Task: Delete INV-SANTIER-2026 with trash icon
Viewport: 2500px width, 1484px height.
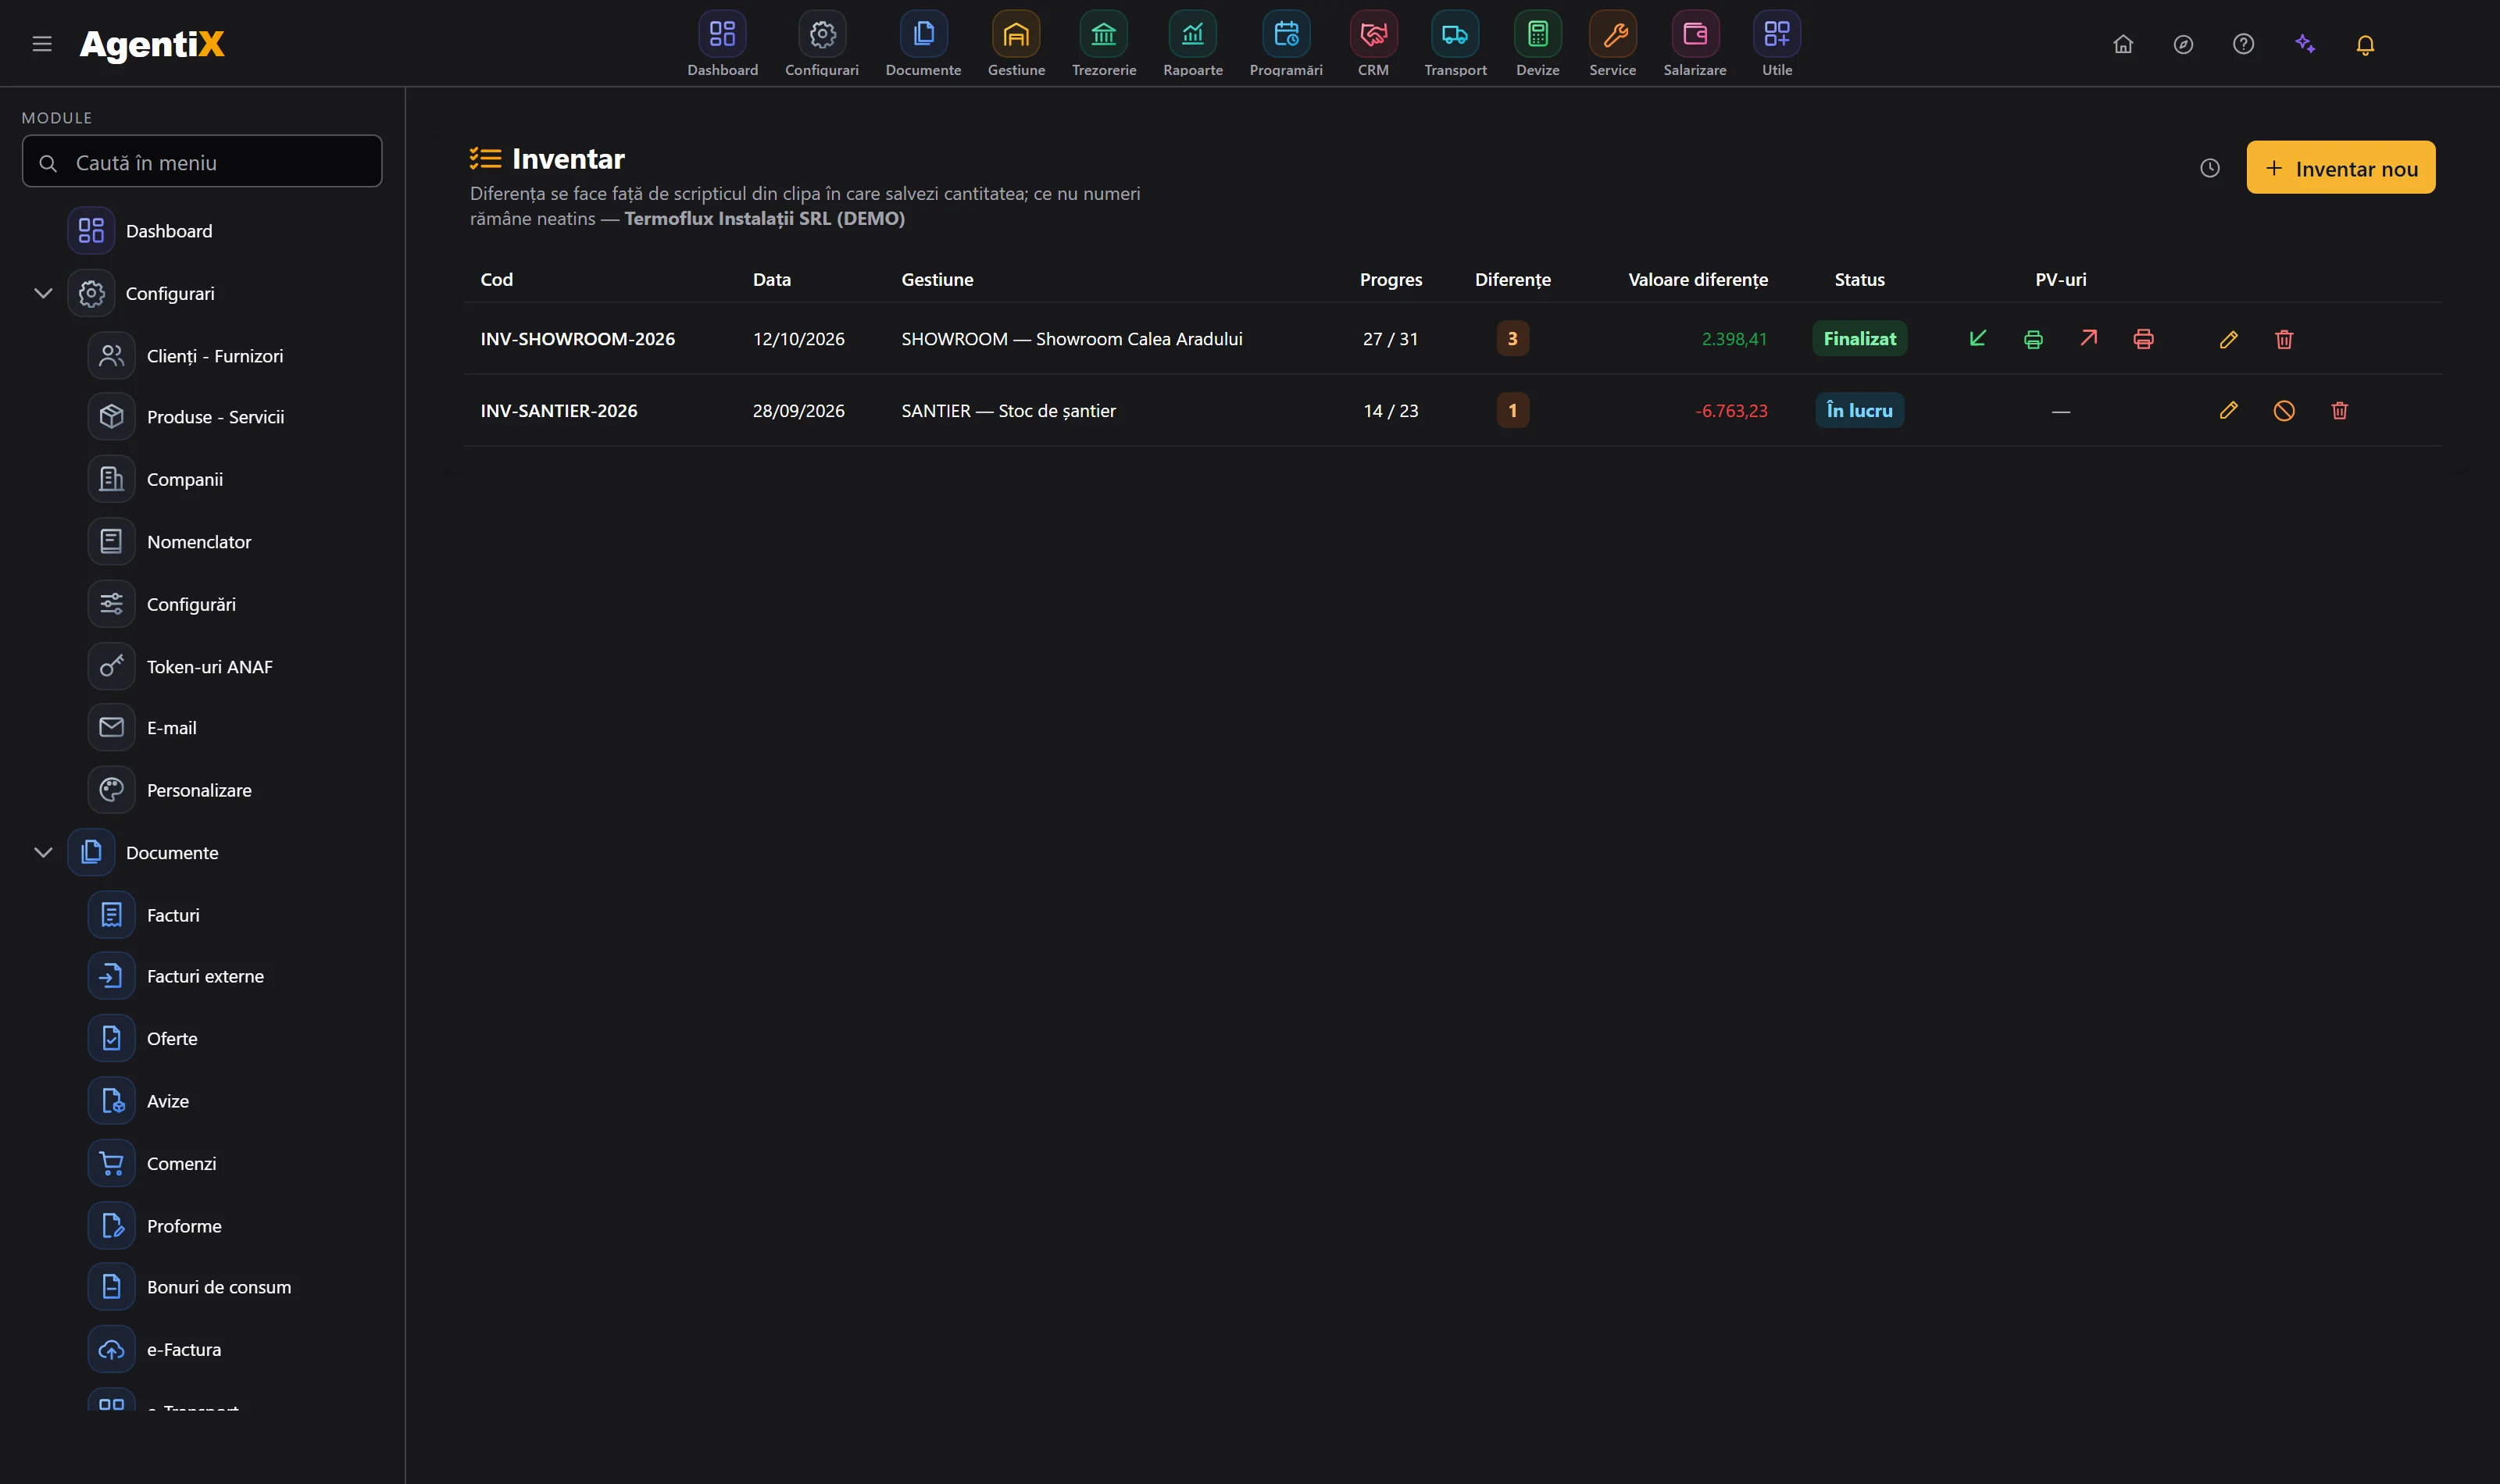Action: point(2339,410)
